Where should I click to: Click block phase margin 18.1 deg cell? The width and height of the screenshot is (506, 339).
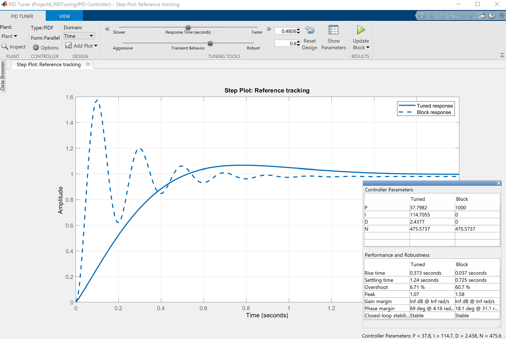pyautogui.click(x=477, y=308)
